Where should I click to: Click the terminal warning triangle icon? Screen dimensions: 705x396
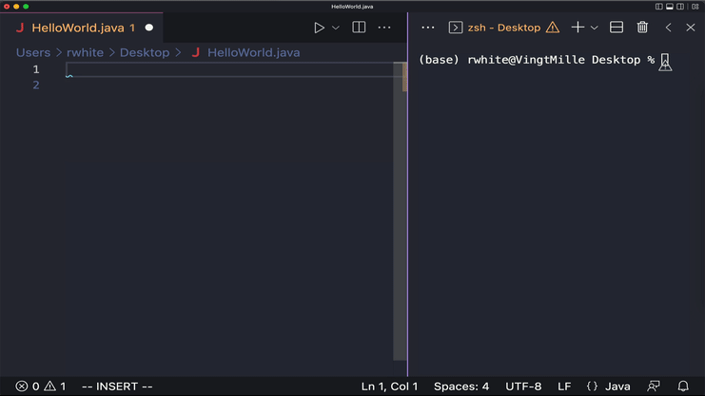[553, 28]
